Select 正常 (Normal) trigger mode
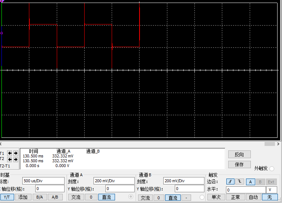The image size is (282, 203). [235, 197]
